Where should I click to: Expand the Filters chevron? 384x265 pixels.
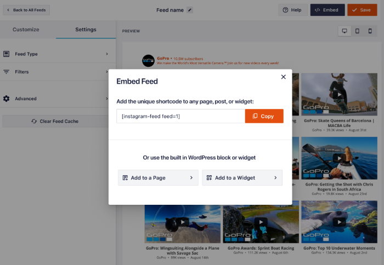(107, 72)
